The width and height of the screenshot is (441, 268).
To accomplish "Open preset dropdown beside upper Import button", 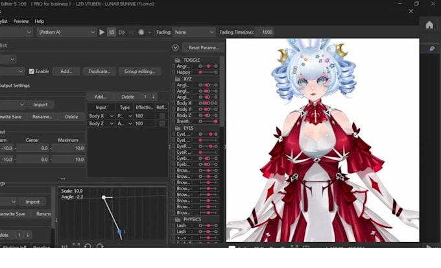I will [x=12, y=104].
